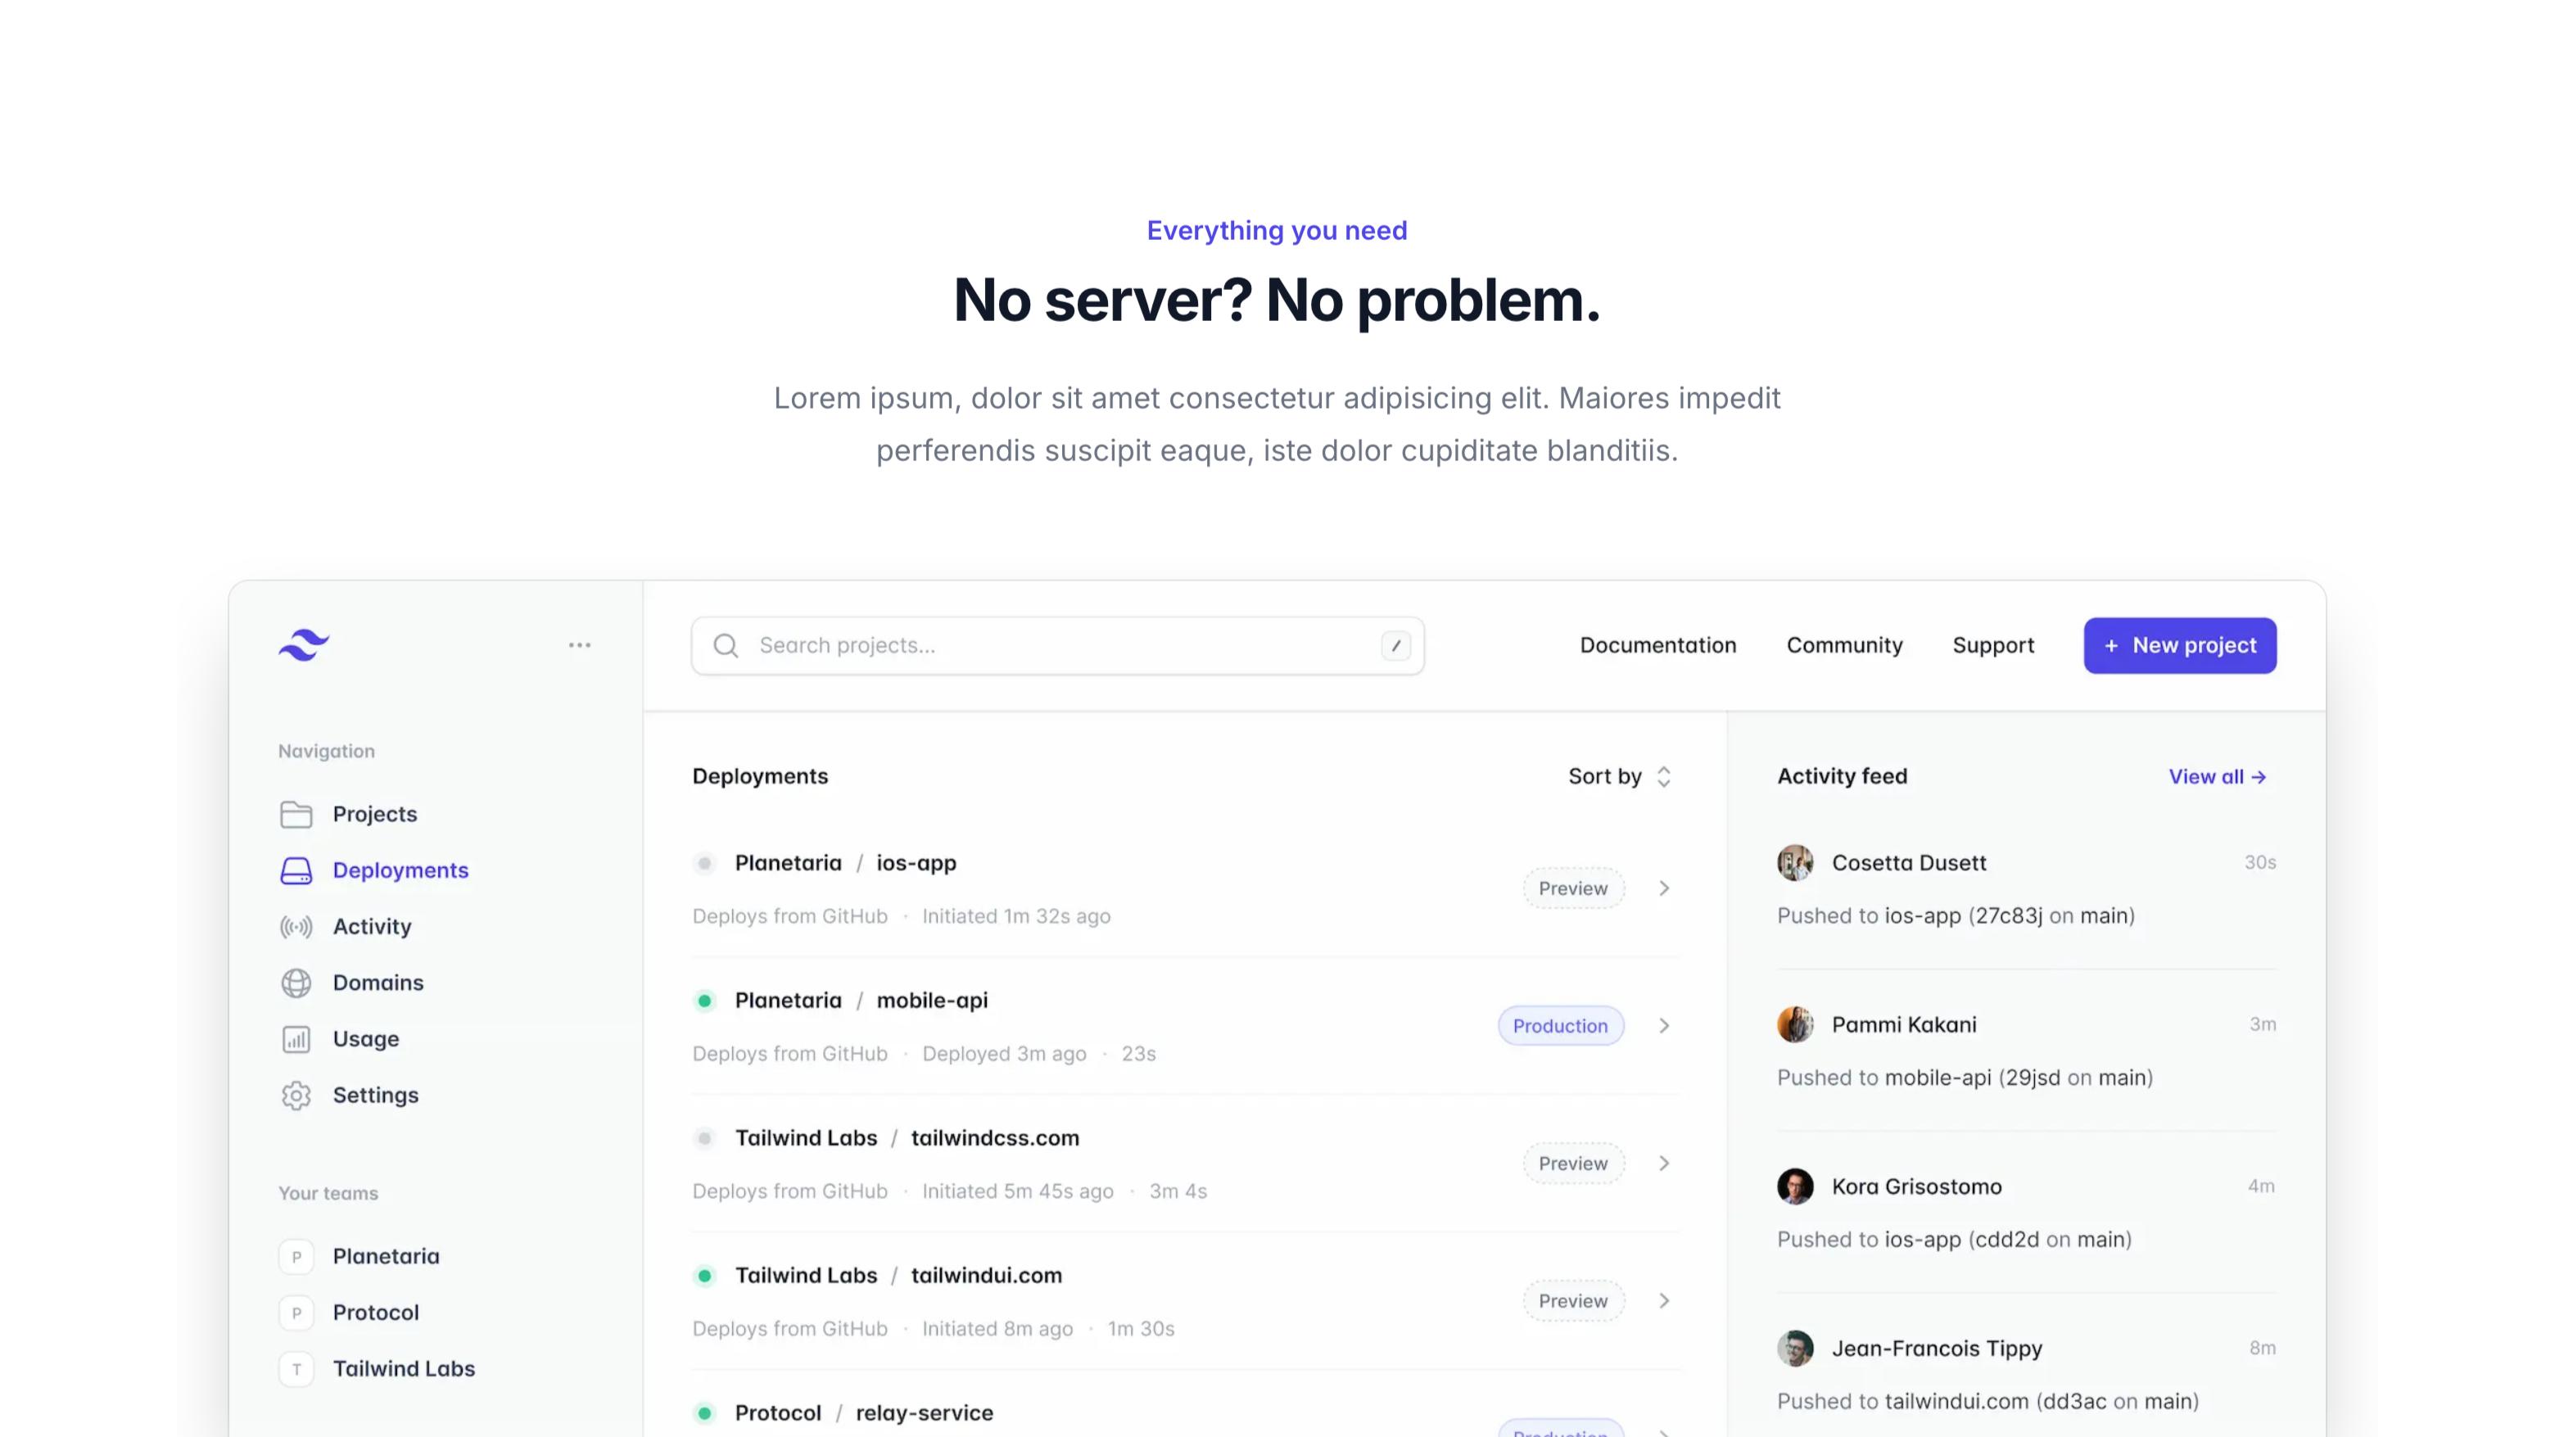
Task: Click the Protocol team P badge
Action: pos(296,1313)
